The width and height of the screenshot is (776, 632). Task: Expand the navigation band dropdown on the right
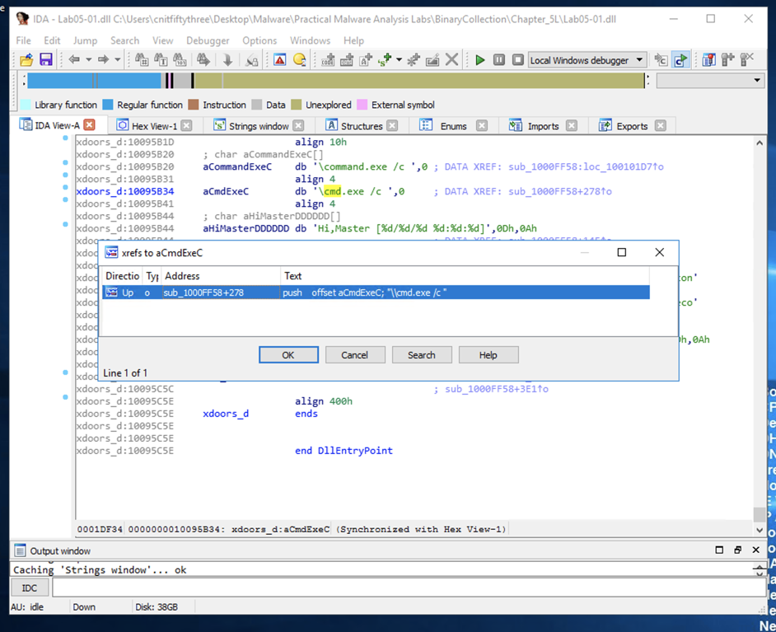coord(756,81)
